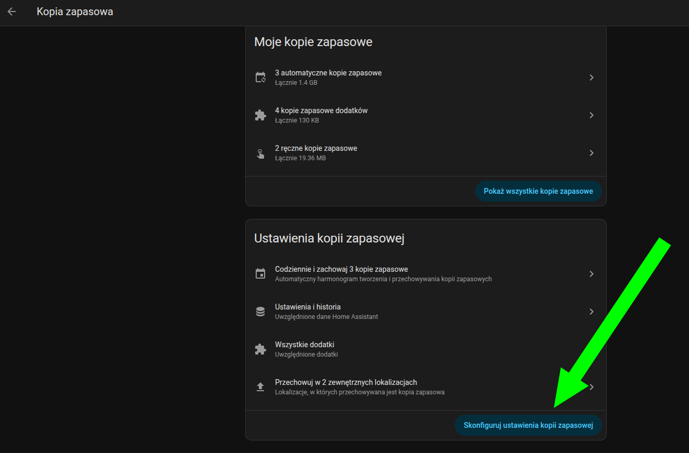Click the hand icon for manual backups

260,153
